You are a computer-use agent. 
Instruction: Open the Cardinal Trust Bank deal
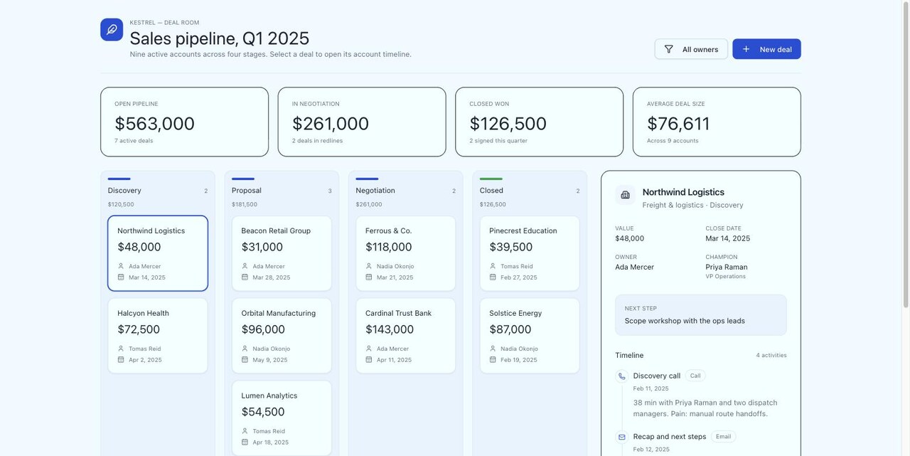click(x=405, y=336)
